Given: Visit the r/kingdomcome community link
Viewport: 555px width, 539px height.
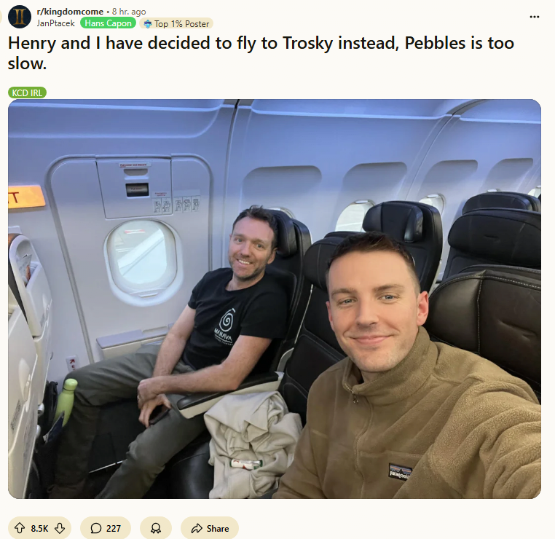Looking at the screenshot, I should 70,12.
